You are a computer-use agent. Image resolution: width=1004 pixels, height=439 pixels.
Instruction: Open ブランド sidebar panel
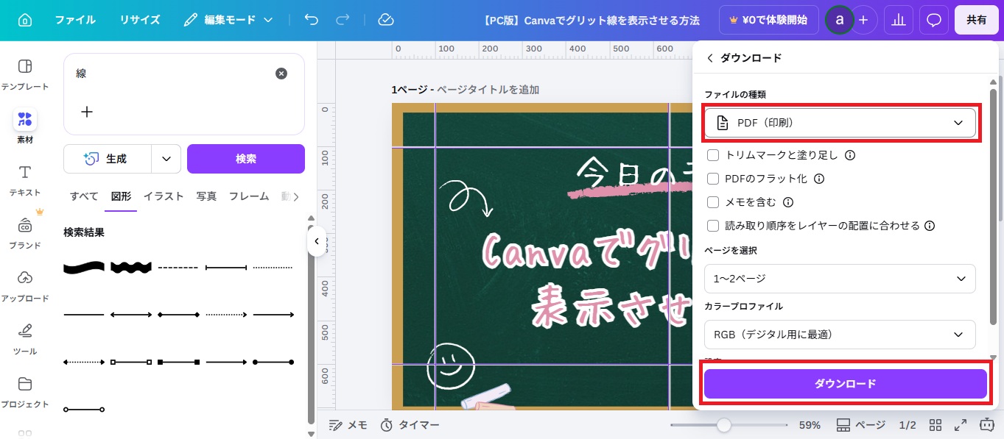point(25,233)
